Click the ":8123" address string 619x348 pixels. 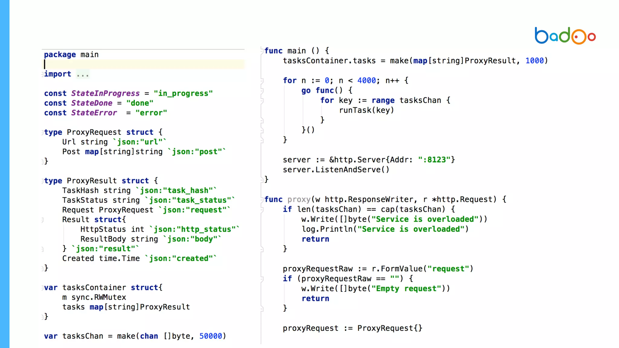434,160
